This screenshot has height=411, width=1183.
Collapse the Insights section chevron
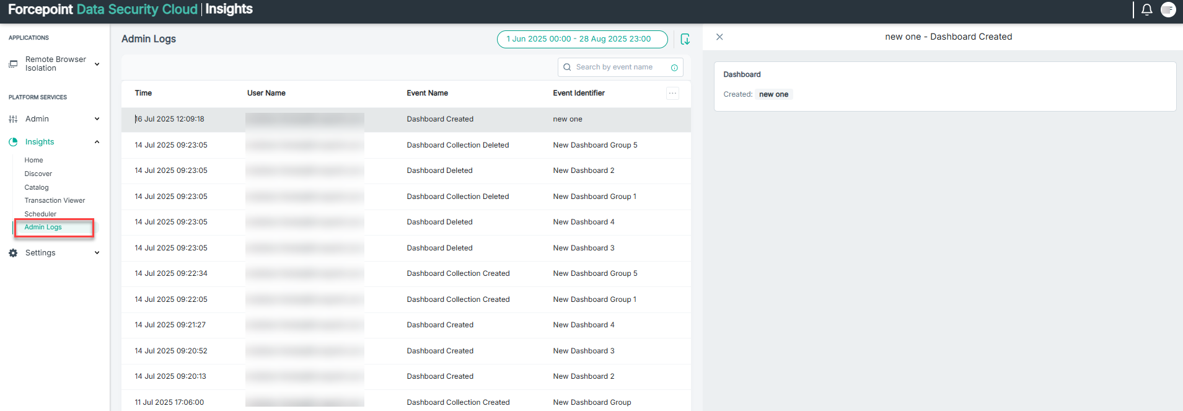coord(97,142)
